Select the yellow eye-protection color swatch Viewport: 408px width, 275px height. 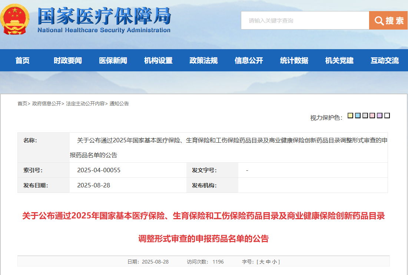coord(351,116)
